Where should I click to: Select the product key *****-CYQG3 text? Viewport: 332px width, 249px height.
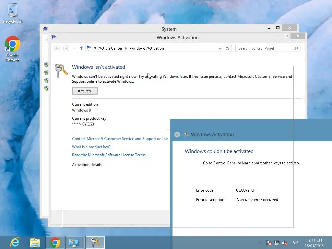(83, 124)
